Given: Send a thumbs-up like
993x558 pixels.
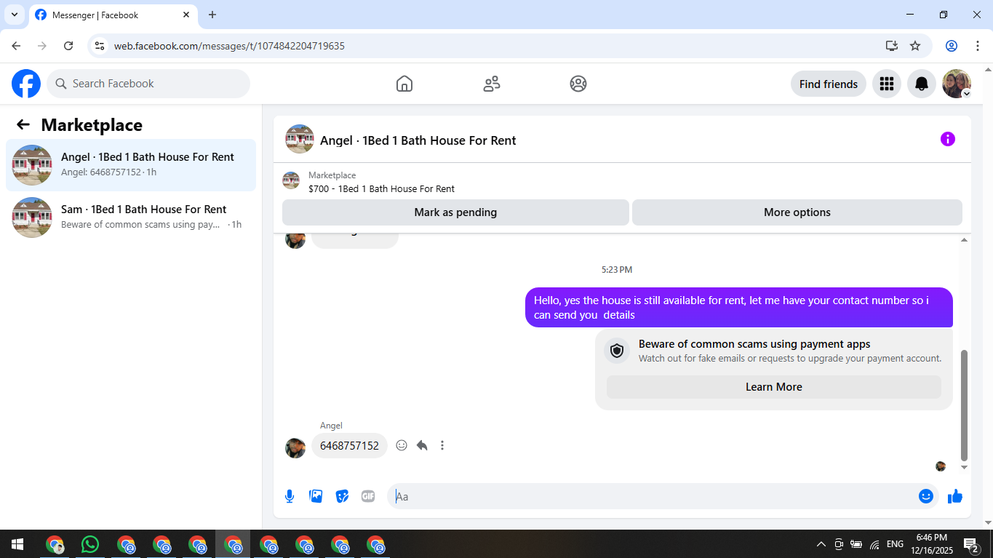Looking at the screenshot, I should click(x=955, y=496).
